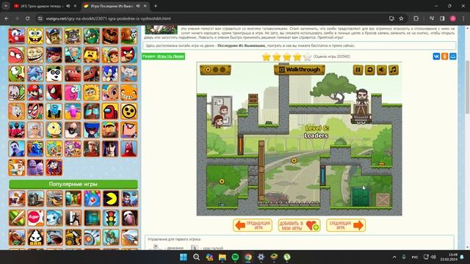470x264 pixels.
Task: Open the shark game thumbnail
Action: (54, 237)
